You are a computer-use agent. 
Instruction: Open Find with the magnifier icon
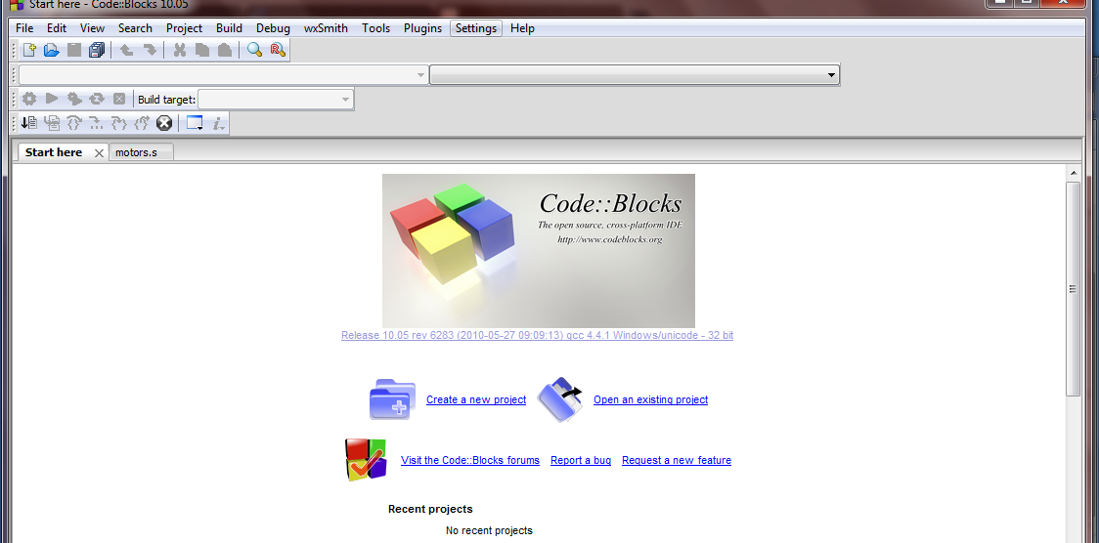coord(254,50)
